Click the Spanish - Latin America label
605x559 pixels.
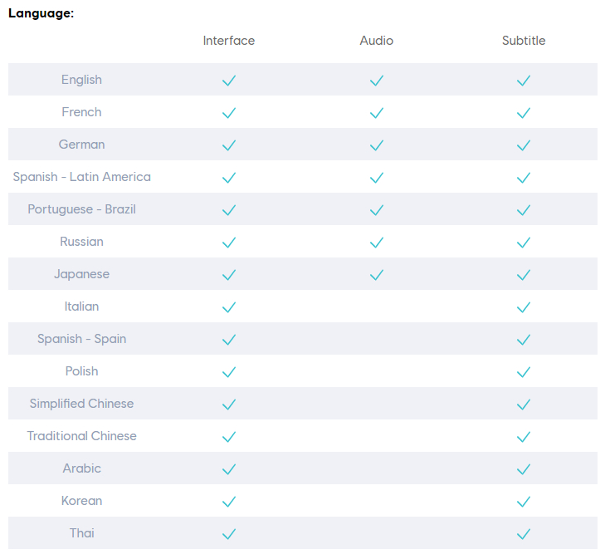point(82,177)
